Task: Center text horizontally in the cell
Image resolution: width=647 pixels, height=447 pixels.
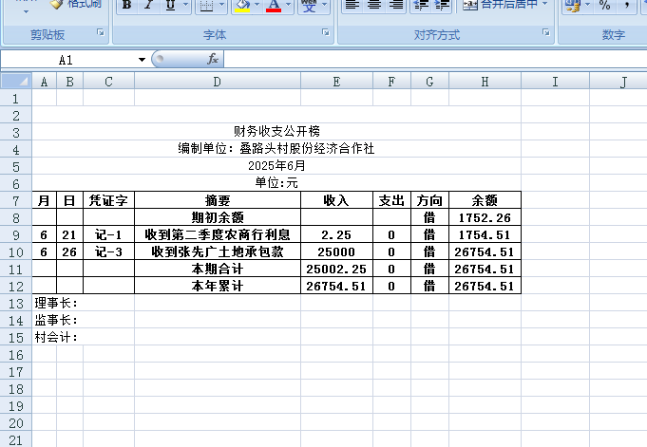Action: click(373, 6)
